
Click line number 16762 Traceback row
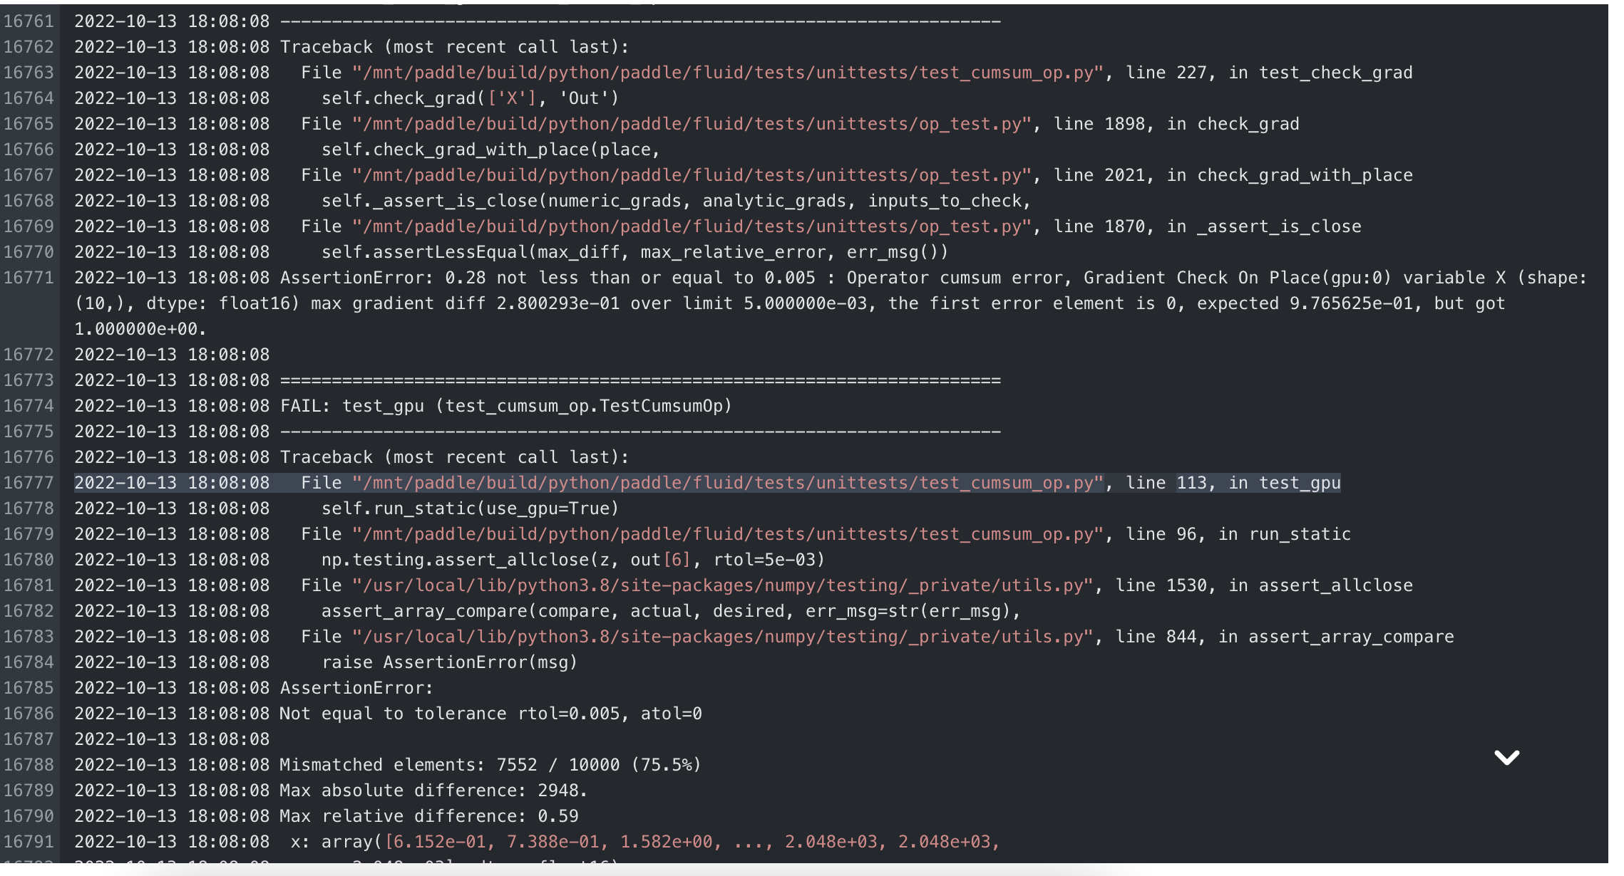29,47
